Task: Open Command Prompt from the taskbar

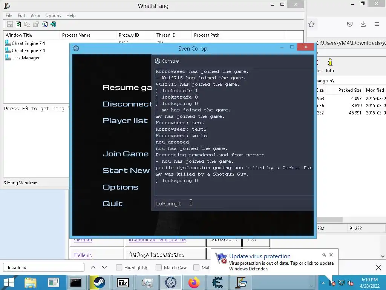Action: (75, 282)
